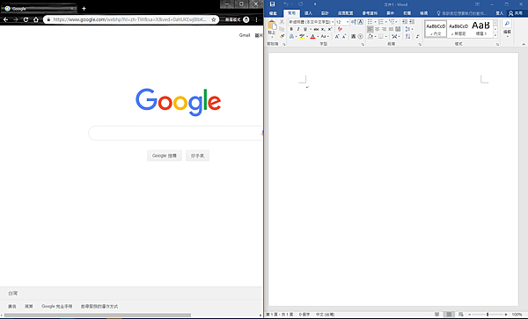Increase paragraph indent
Image resolution: width=528 pixels, height=319 pixels.
(412, 22)
